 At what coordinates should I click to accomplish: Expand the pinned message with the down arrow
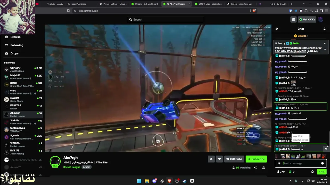coord(325,49)
